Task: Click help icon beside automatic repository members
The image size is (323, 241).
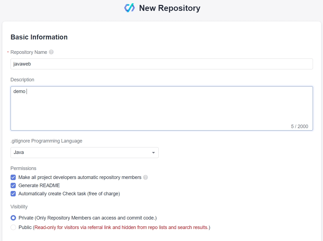Action: pyautogui.click(x=146, y=177)
